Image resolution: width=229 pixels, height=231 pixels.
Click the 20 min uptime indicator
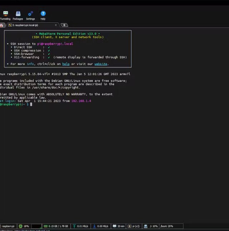pos(119,226)
